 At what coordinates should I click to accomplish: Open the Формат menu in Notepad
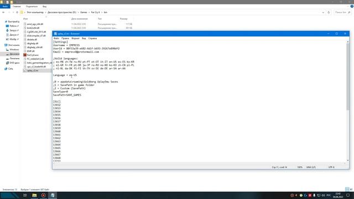click(x=75, y=38)
